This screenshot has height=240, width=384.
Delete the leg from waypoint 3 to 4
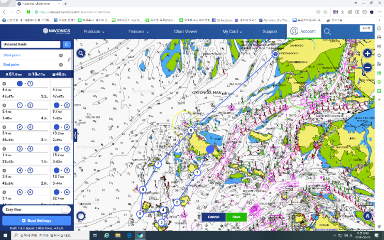pos(4,149)
